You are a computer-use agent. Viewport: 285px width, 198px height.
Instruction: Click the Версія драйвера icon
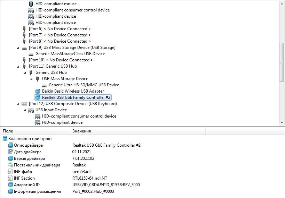(11, 158)
